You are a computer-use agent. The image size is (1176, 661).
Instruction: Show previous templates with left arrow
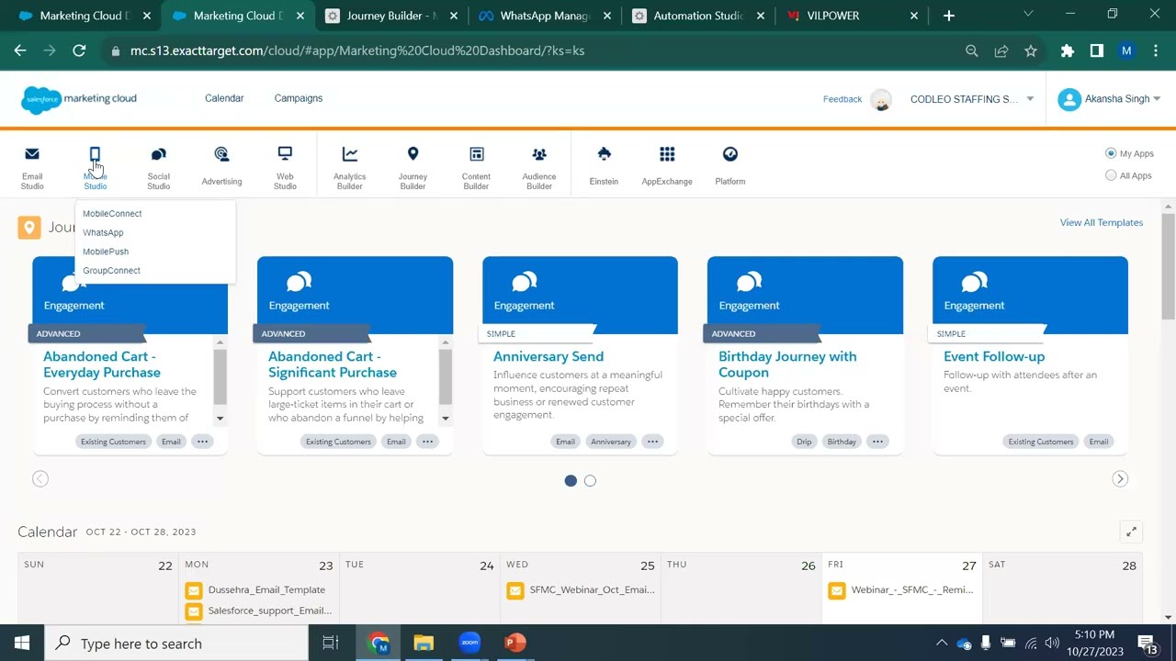(40, 478)
